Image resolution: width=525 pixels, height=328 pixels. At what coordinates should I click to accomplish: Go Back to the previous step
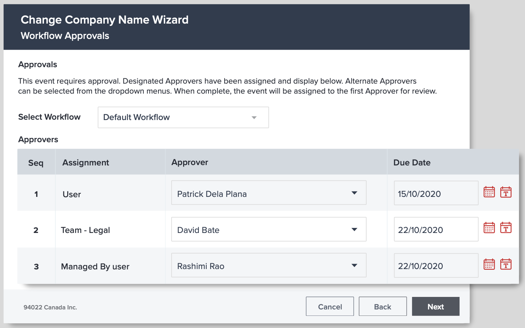coord(383,307)
